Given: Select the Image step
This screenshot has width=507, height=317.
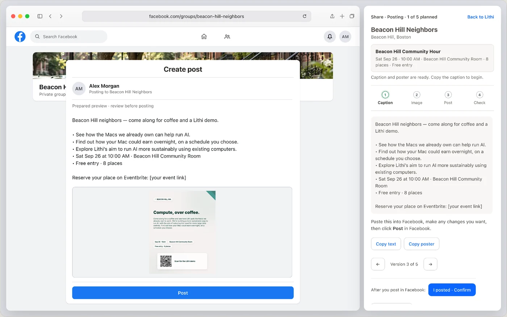Looking at the screenshot, I should (416, 98).
